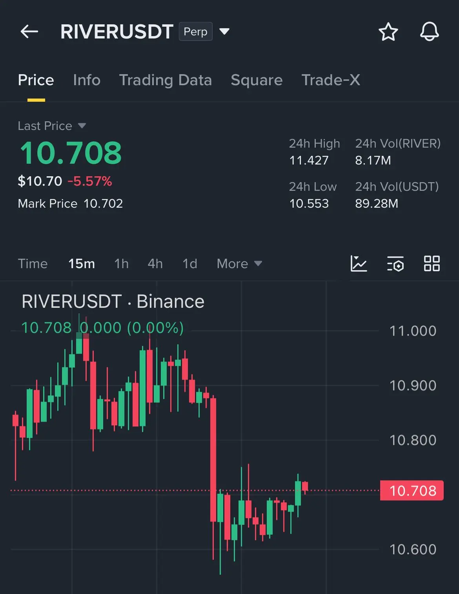Tap the 24h High value 11.427

coord(309,160)
